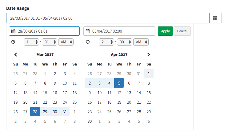Select April 20 in the right calendar
The image size is (228, 135).
pos(129,102)
